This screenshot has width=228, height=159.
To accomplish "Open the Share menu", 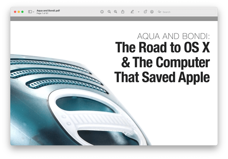I will [123, 12].
